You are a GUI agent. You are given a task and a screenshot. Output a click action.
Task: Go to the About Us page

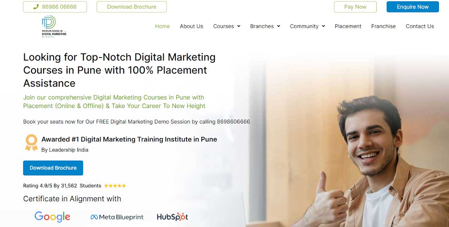[x=192, y=26]
